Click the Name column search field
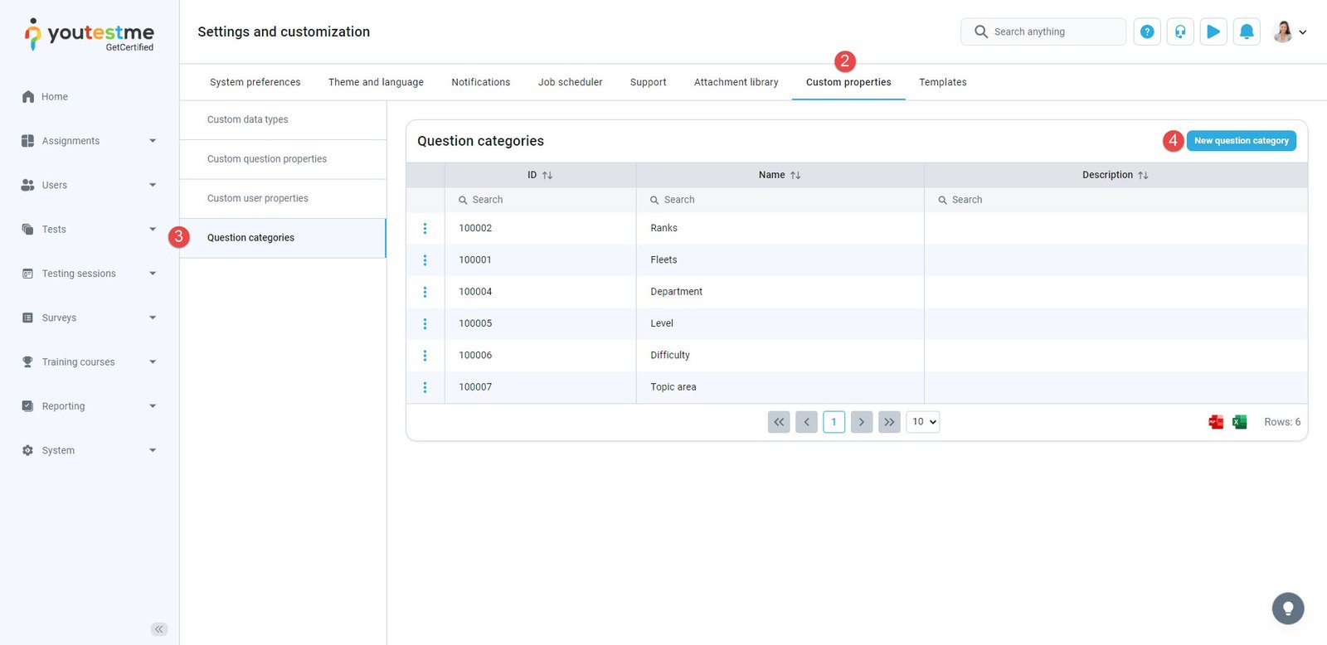The image size is (1327, 645). coord(780,200)
